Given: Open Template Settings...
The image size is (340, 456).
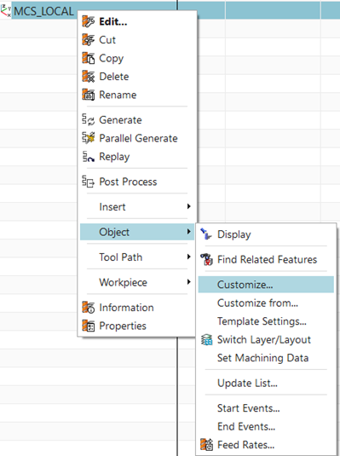Looking at the screenshot, I should point(266,321).
